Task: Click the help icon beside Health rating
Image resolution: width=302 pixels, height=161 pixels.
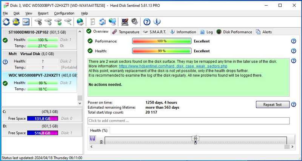Action: coord(294,51)
